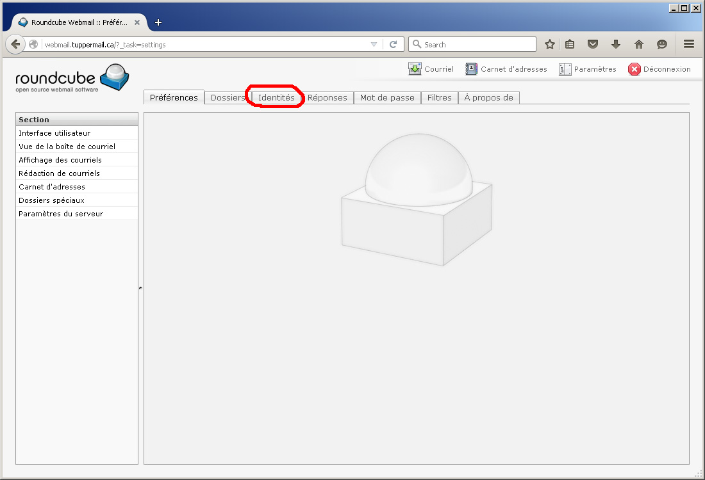Open the Firefox hamburger menu
The width and height of the screenshot is (705, 480).
click(689, 44)
